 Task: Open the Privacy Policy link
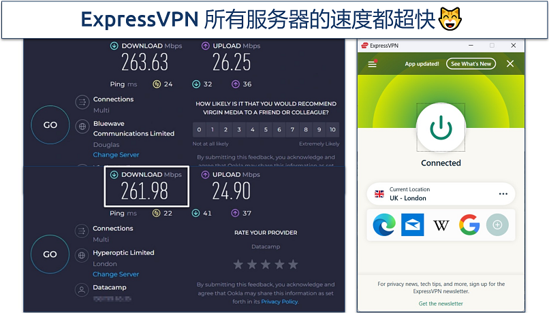pyautogui.click(x=280, y=301)
